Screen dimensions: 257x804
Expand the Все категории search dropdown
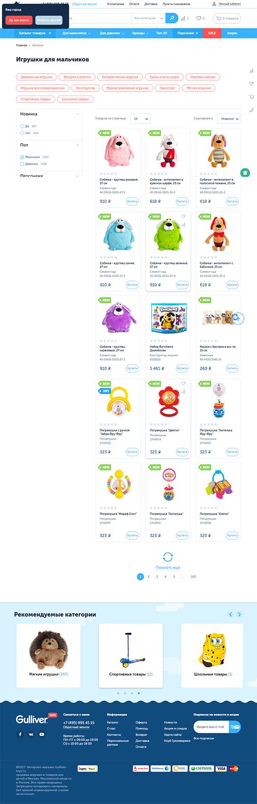[148, 18]
